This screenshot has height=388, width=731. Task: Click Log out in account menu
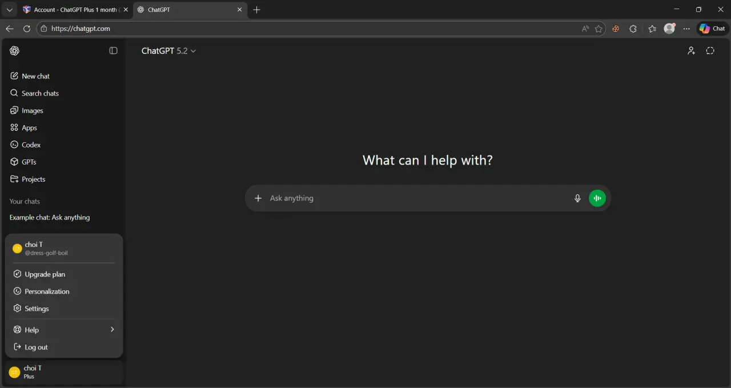(64, 347)
